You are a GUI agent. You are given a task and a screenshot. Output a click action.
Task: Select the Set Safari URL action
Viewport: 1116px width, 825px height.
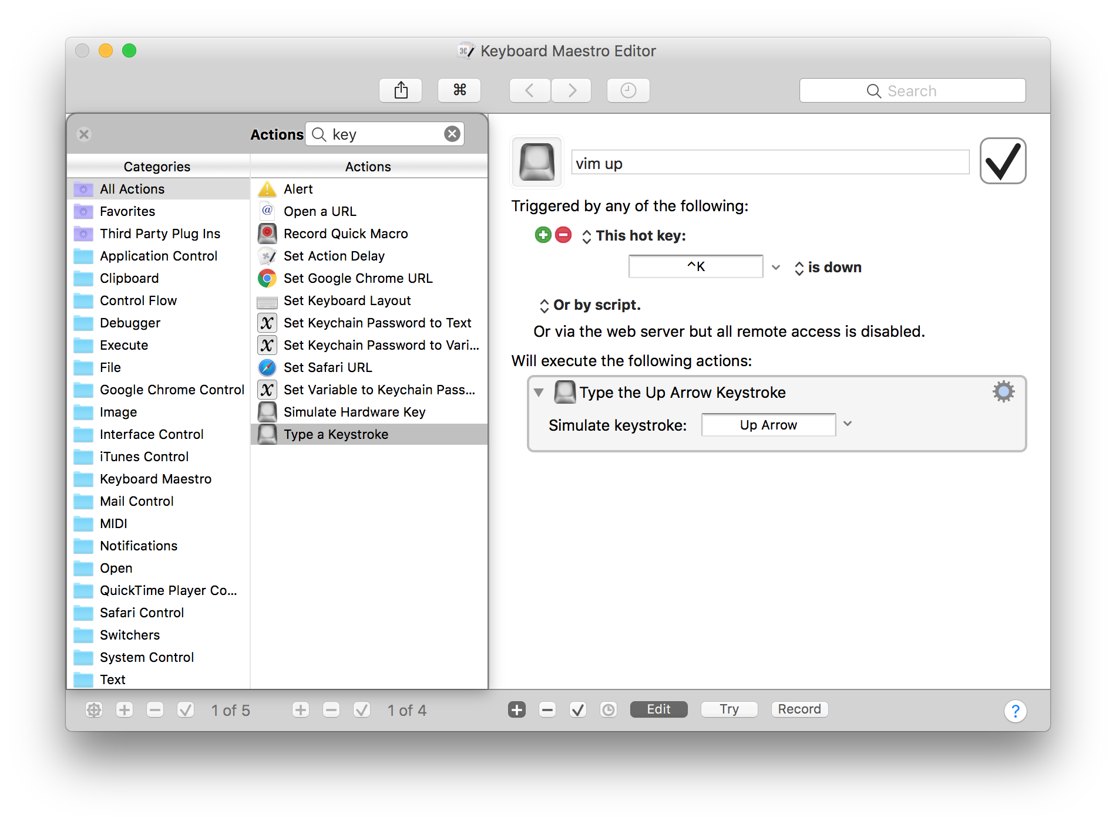(369, 367)
